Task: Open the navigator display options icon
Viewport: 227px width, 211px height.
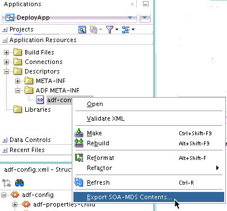Action: (128, 30)
